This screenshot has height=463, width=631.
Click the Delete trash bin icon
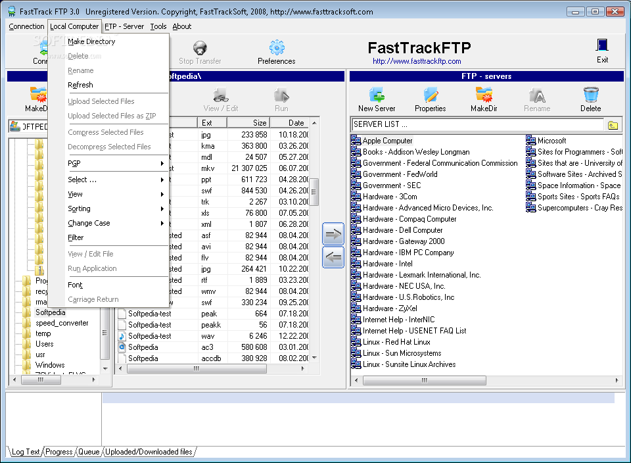tap(590, 95)
